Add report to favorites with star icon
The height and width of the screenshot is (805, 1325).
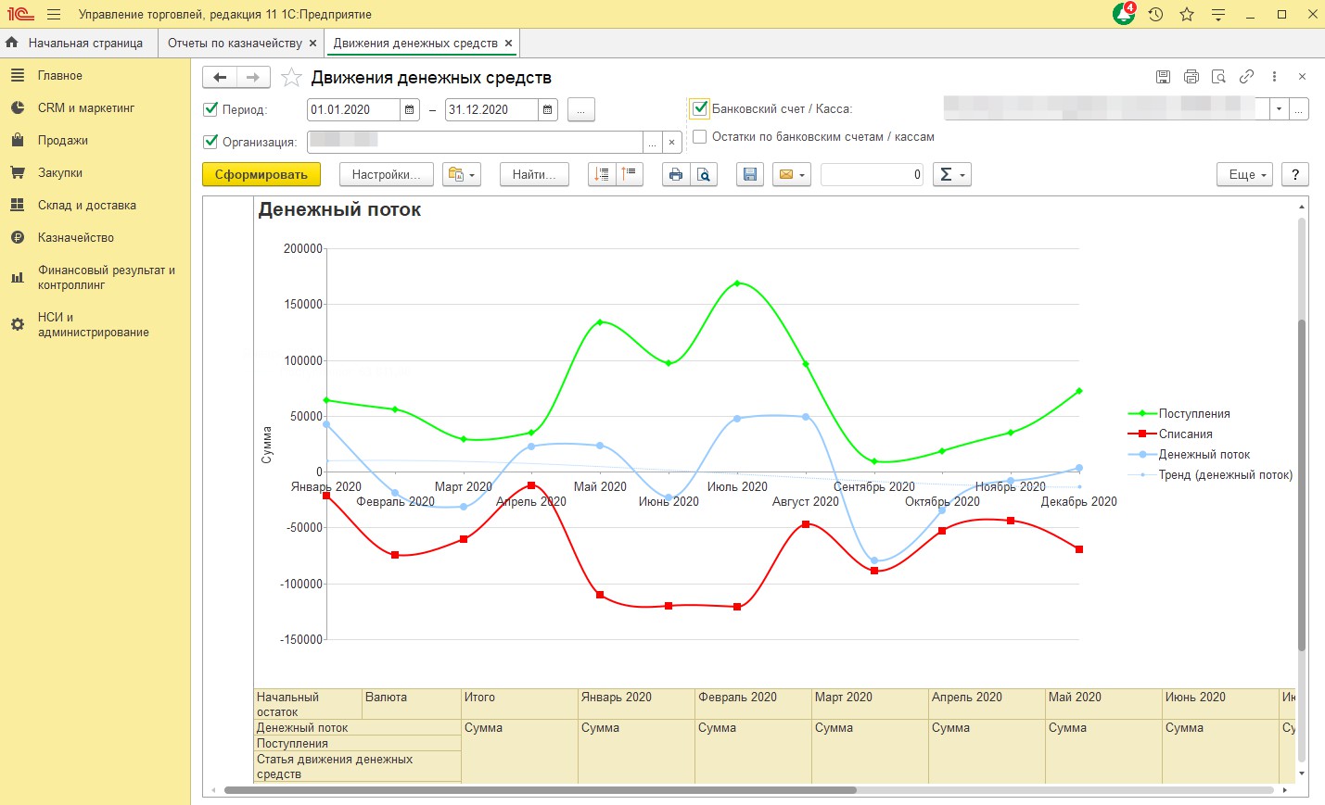pos(291,78)
